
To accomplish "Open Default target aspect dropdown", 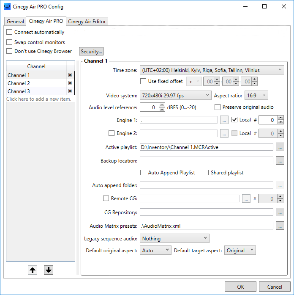I will 240,250.
